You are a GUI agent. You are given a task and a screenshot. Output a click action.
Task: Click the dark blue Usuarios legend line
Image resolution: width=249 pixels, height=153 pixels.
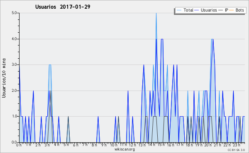point(197,10)
